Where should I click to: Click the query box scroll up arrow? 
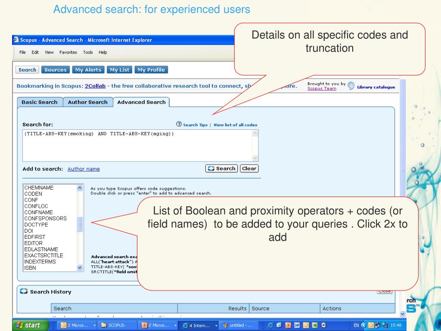[255, 133]
